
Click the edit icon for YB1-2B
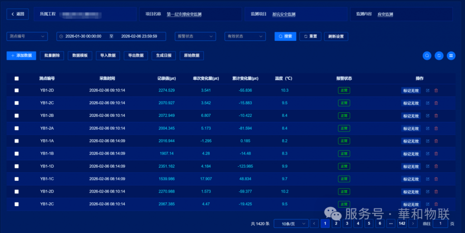coord(428,116)
